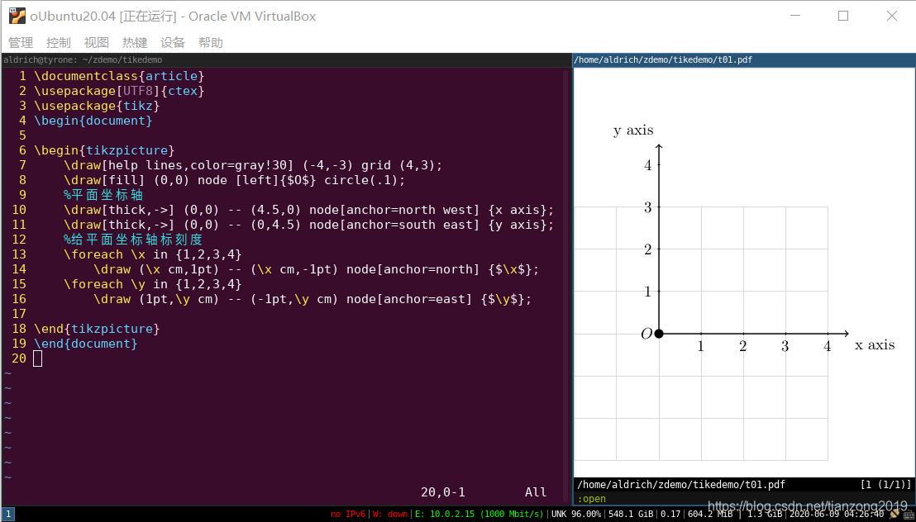Click the :open command line in PDF viewer
This screenshot has height=522, width=916.
591,499
